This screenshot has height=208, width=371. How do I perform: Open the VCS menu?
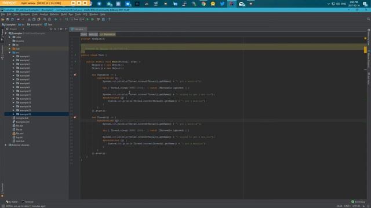pyautogui.click(x=85, y=14)
